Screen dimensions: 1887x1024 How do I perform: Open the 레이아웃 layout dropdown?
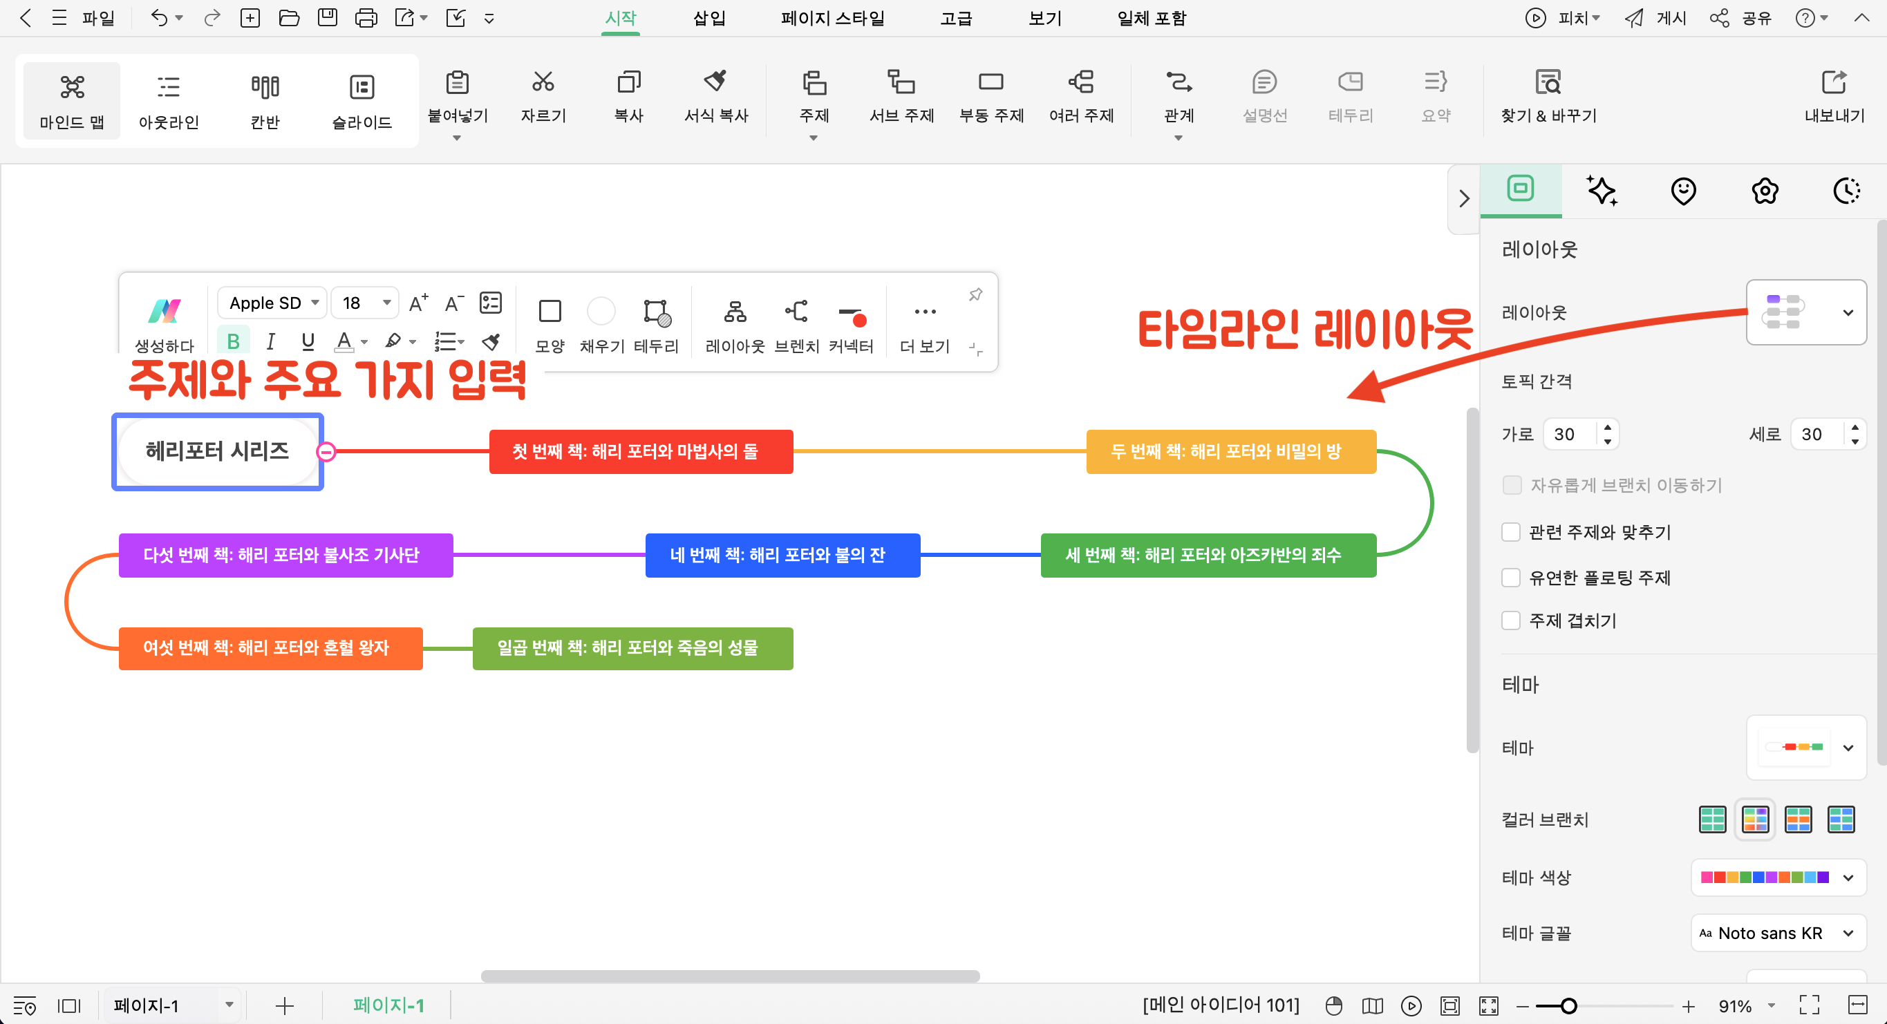point(1805,313)
